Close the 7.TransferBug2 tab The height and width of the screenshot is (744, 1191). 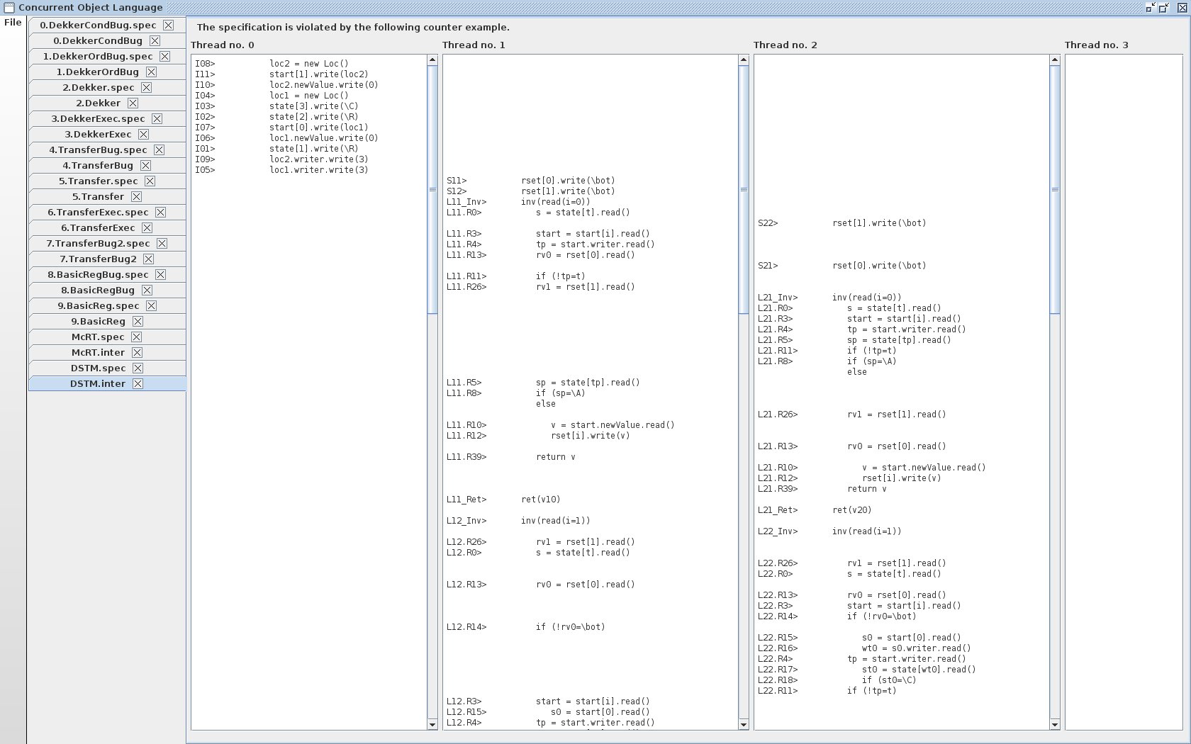pyautogui.click(x=148, y=259)
